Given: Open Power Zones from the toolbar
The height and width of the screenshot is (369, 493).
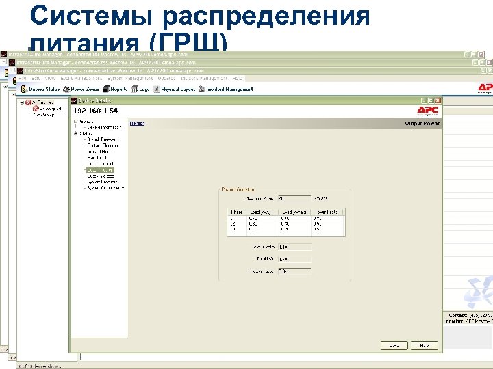Looking at the screenshot, I should tap(81, 90).
